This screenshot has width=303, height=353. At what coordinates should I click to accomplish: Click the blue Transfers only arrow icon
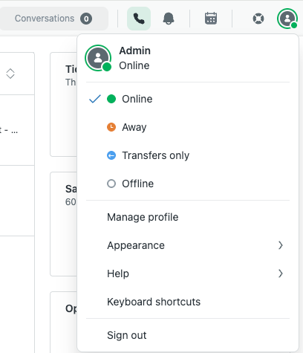click(111, 155)
